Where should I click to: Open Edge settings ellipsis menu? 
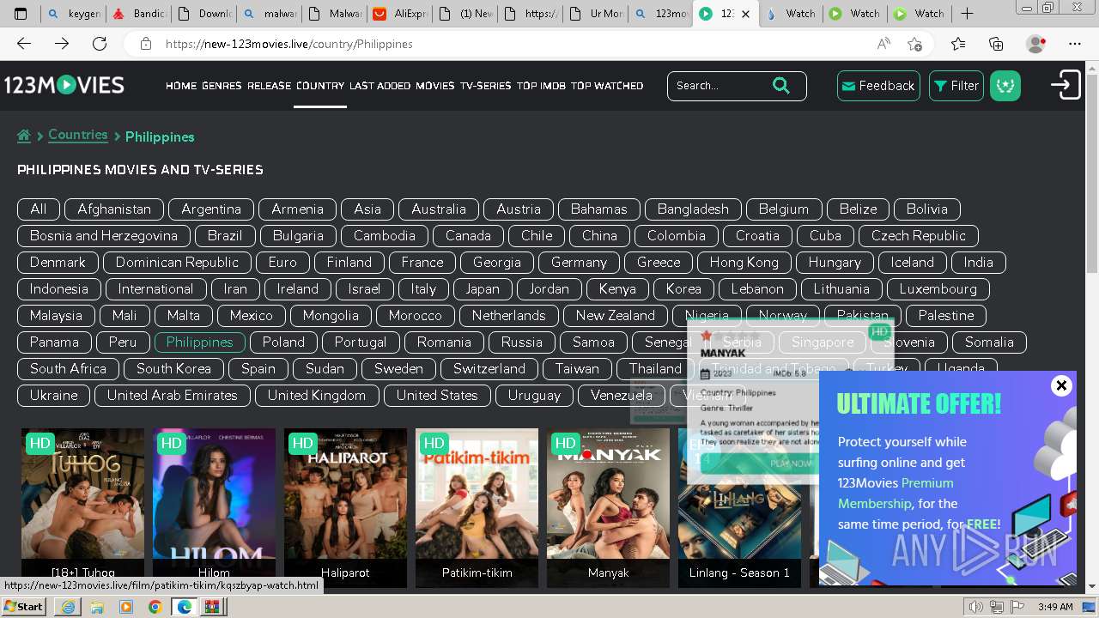(x=1075, y=44)
